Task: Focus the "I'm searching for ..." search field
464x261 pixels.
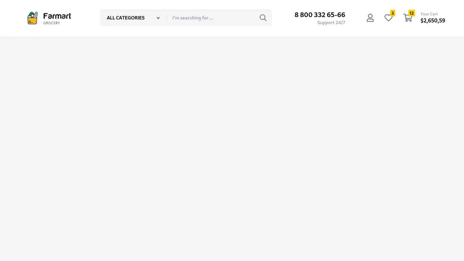Action: (213, 18)
